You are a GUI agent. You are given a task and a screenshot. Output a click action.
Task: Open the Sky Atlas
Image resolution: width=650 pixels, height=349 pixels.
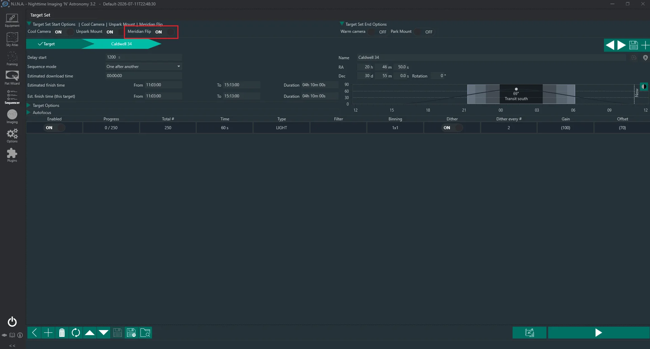coord(12,40)
